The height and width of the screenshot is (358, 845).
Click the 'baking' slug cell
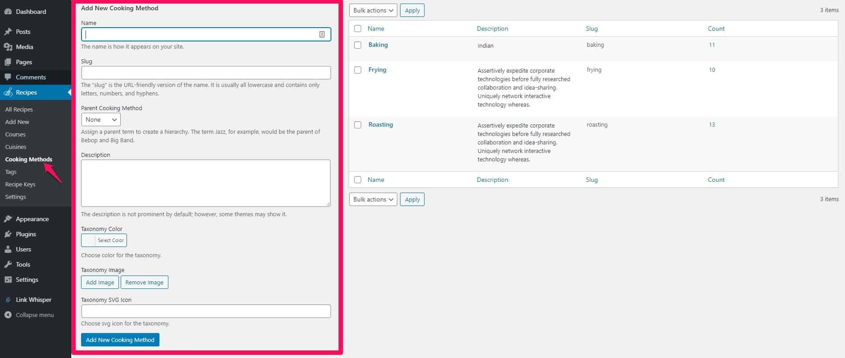point(595,45)
